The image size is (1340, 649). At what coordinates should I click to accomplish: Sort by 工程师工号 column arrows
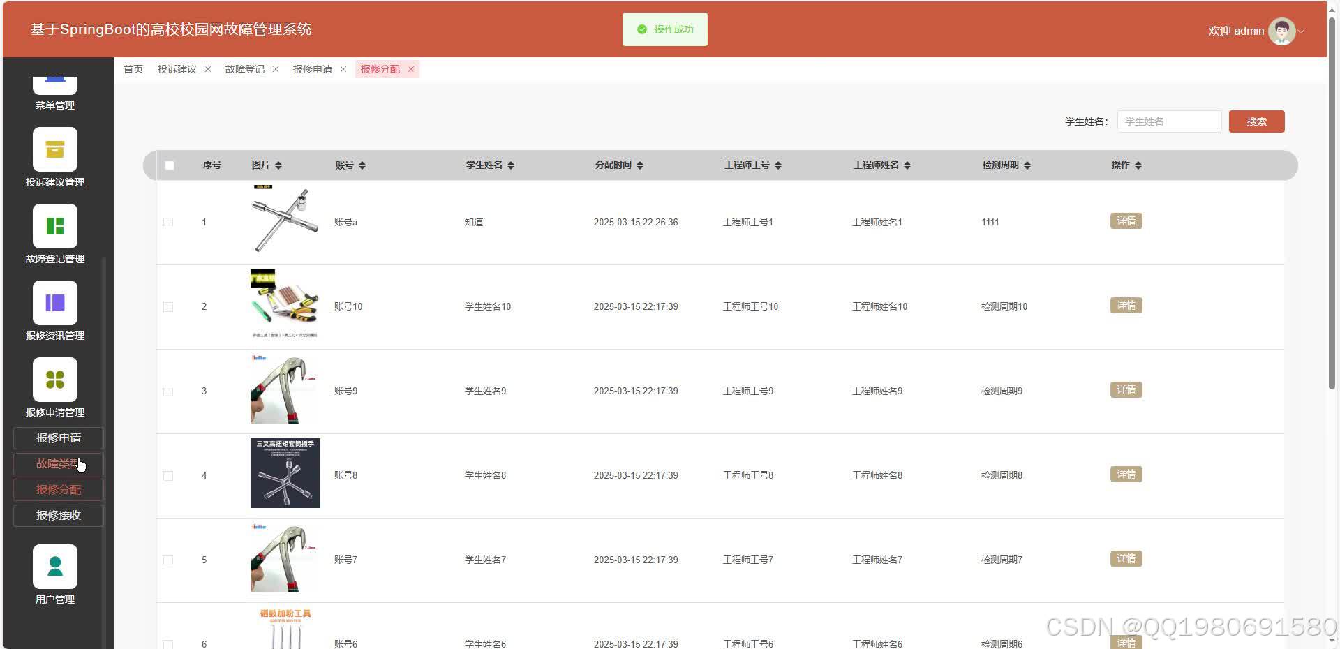pyautogui.click(x=778, y=165)
